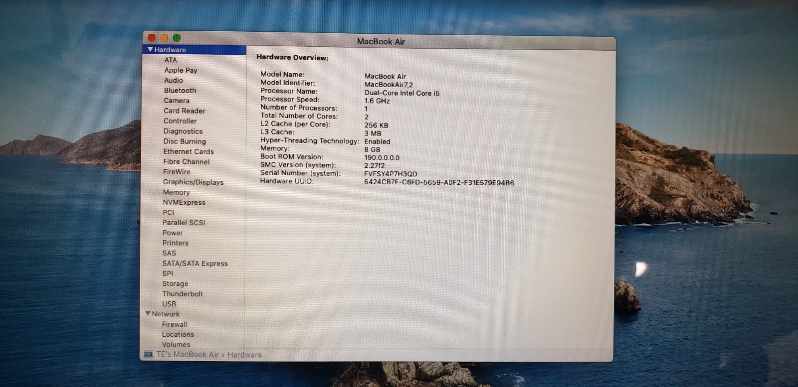Select Memory in sidebar
Screen dimensions: 798x387
point(177,192)
